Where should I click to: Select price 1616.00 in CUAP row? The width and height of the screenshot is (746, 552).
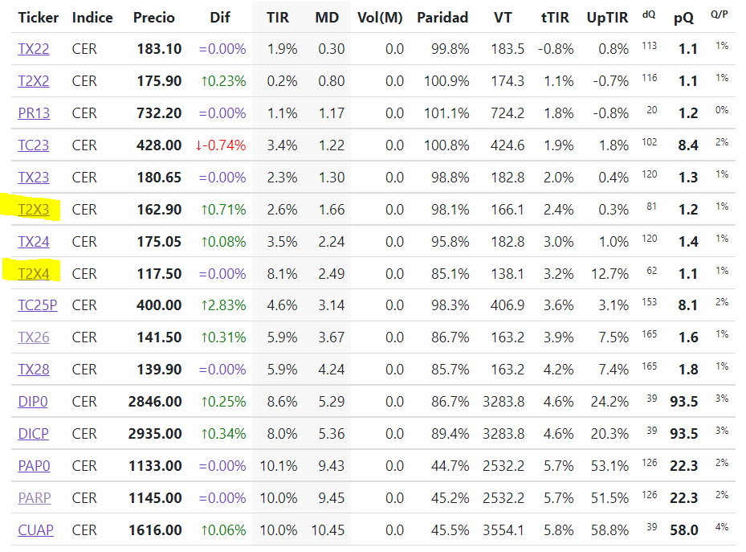[155, 530]
